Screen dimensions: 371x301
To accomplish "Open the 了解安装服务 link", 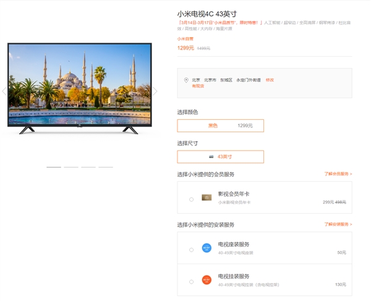I will [338, 224].
